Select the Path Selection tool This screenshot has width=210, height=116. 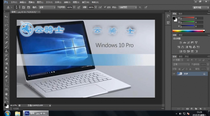click(6, 85)
